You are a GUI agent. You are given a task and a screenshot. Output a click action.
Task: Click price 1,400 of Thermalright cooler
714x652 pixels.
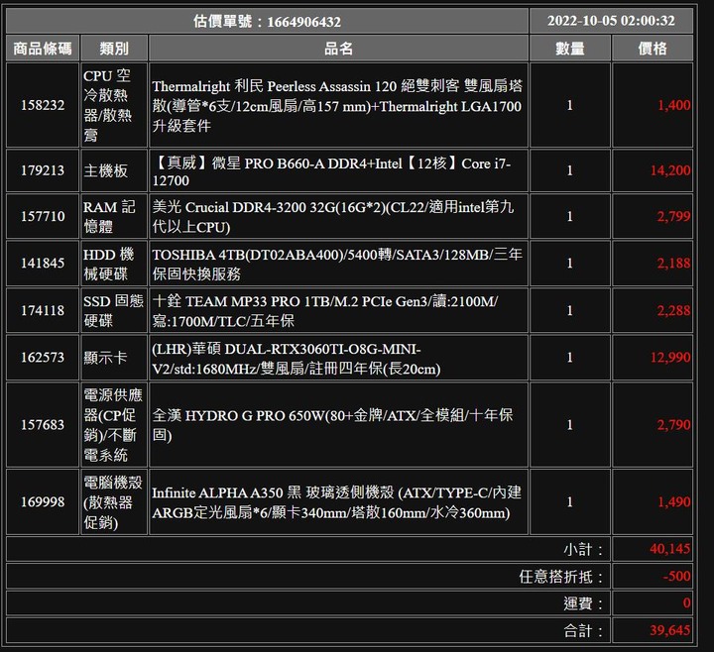tap(674, 105)
